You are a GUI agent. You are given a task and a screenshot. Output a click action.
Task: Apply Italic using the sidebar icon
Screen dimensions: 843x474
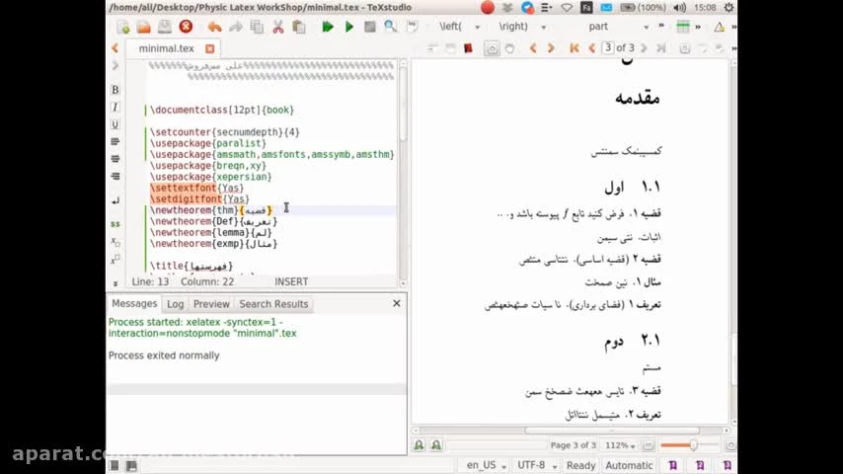115,108
